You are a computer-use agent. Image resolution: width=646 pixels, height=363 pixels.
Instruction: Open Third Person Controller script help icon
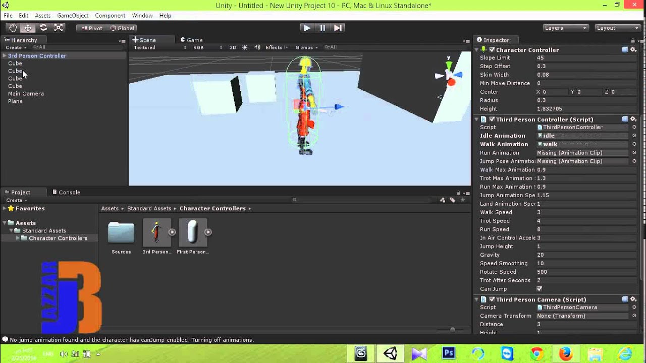tap(625, 119)
